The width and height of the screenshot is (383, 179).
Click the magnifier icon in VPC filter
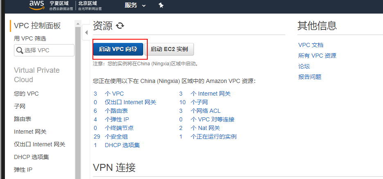click(x=20, y=51)
